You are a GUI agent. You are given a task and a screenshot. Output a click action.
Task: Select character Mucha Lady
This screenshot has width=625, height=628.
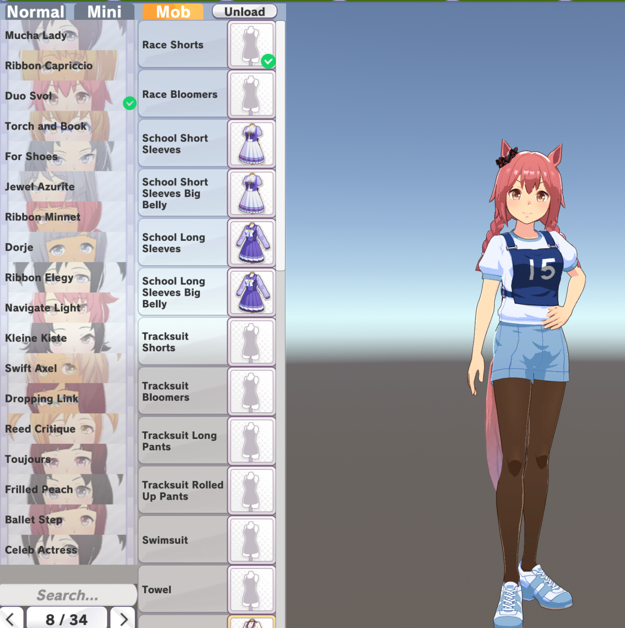(68, 35)
